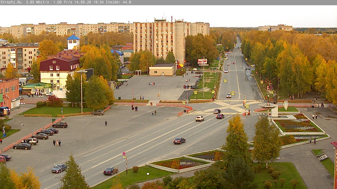Image resolution: width=337 pixels, height=189 pixels.
Task: Click the 14.09.20 date stamp
Action: 83,2
